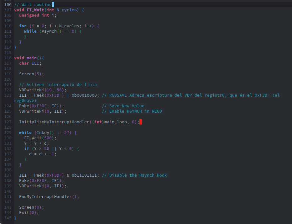Click line number 129 in the gutter
Viewport: 292px width, 224px height.
click(8, 133)
